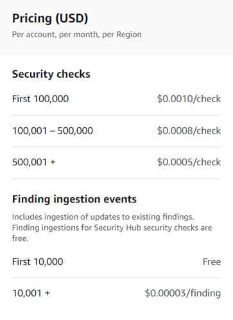Select the First 10,000 findings tier label
The width and height of the screenshot is (233, 320).
pos(38,262)
